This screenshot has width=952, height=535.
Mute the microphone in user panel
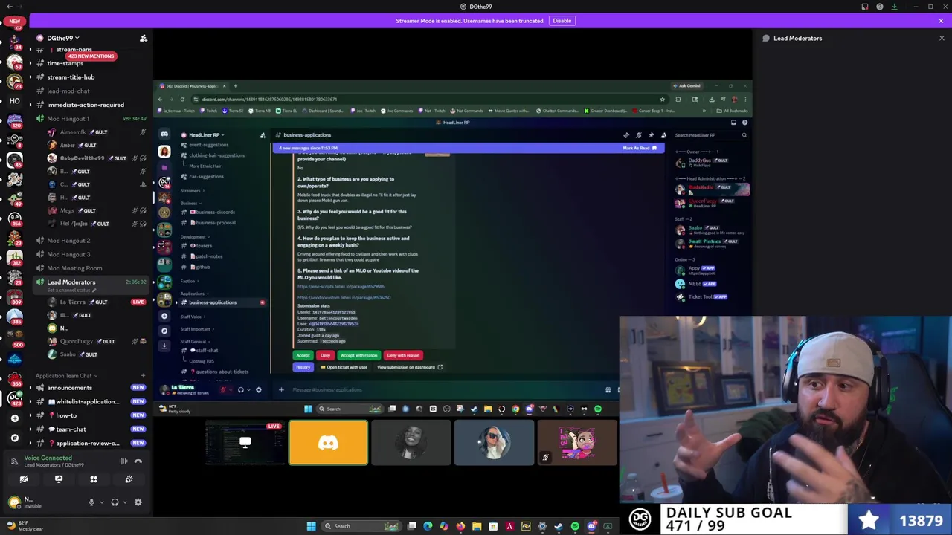point(91,502)
